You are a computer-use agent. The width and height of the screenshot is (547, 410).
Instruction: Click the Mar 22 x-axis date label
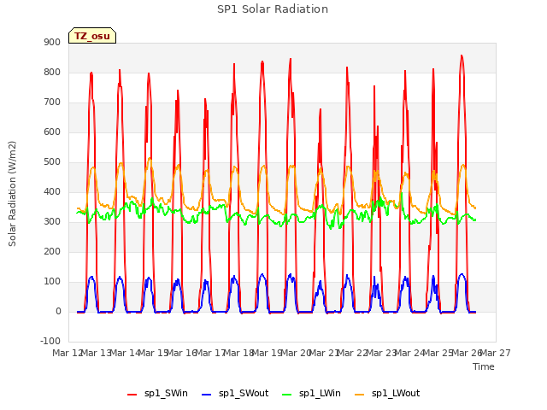click(353, 353)
